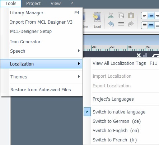Image resolution: width=159 pixels, height=145 pixels.
Task: Choose Switch to German (de)
Action: [x=117, y=121]
